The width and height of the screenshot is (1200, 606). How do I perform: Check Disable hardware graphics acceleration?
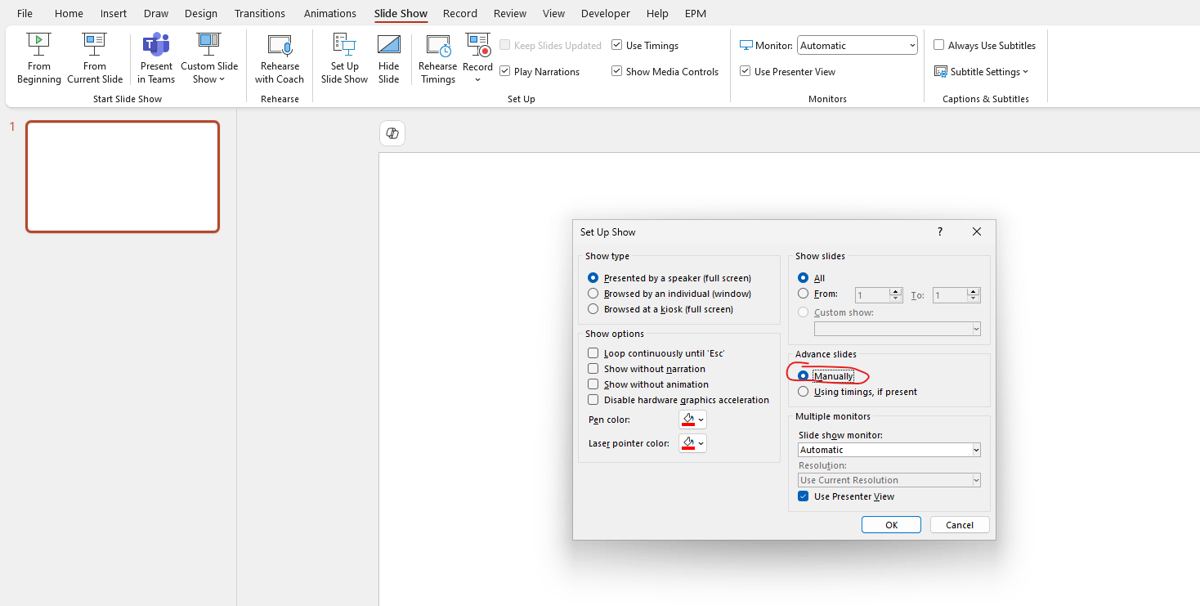click(593, 400)
